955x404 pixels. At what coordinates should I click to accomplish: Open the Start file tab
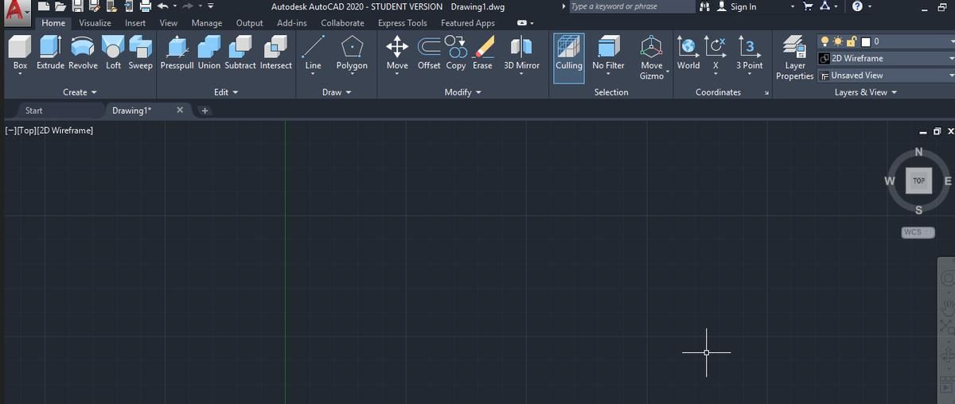tap(34, 111)
